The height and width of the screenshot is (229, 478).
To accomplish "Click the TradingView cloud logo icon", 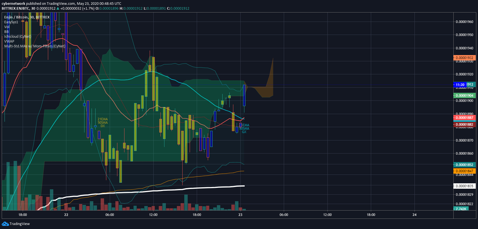I will (x=5, y=224).
